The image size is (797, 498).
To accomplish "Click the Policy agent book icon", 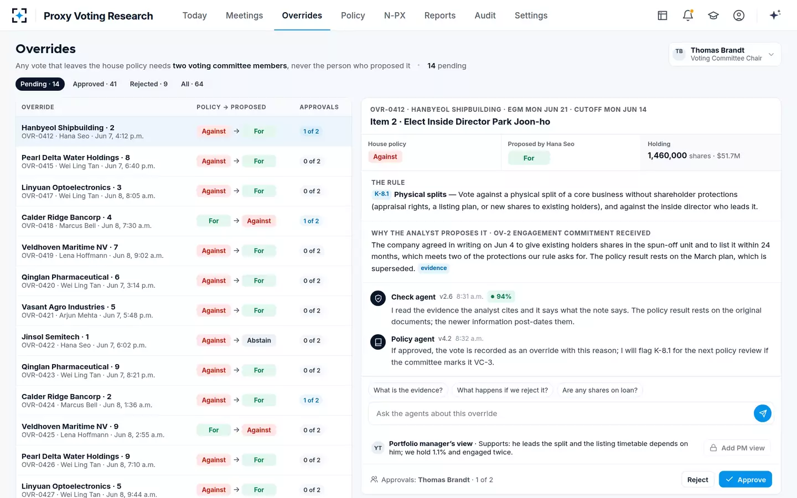I will [378, 341].
